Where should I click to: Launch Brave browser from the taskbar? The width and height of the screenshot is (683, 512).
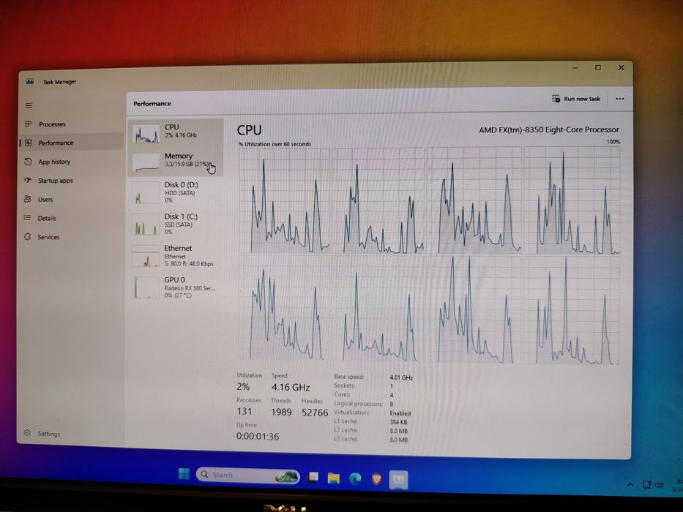pyautogui.click(x=376, y=479)
